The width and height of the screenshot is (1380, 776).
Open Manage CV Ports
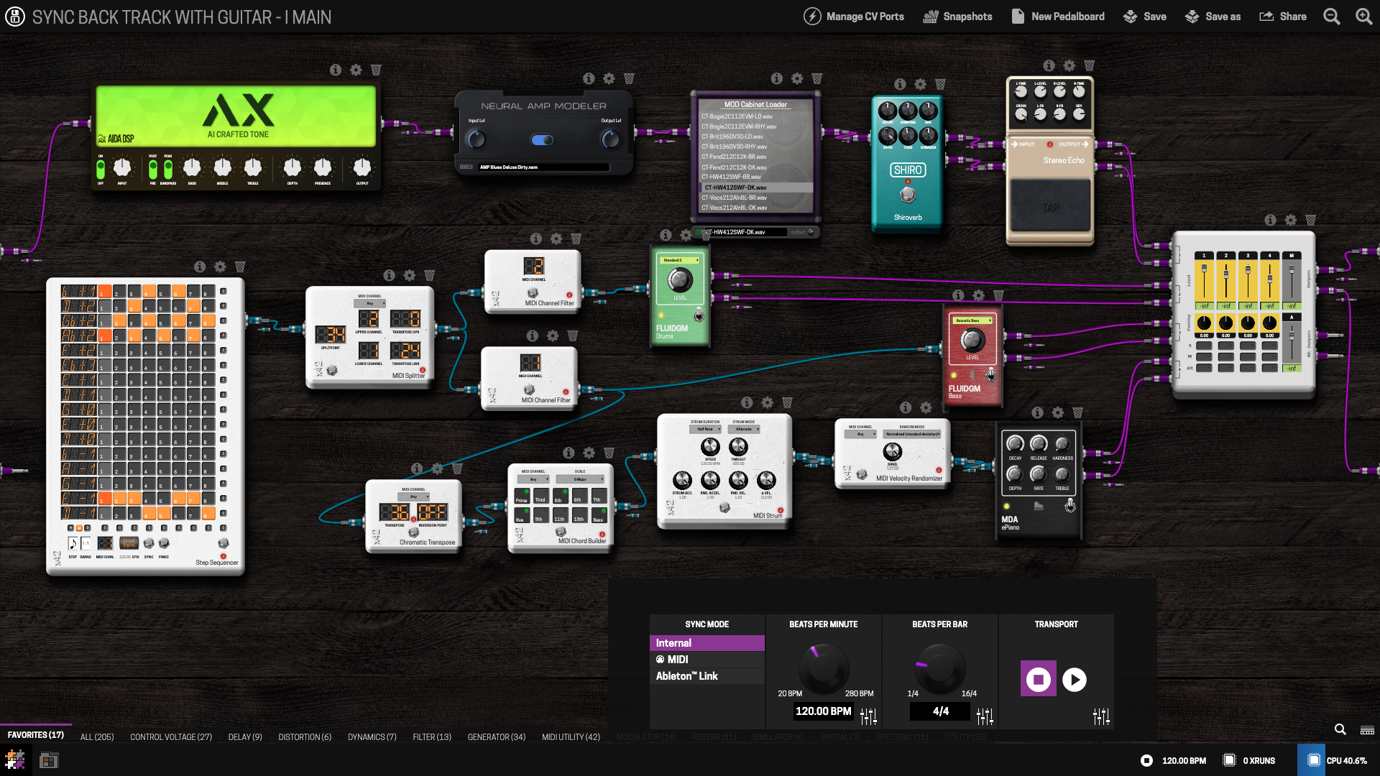pos(854,17)
